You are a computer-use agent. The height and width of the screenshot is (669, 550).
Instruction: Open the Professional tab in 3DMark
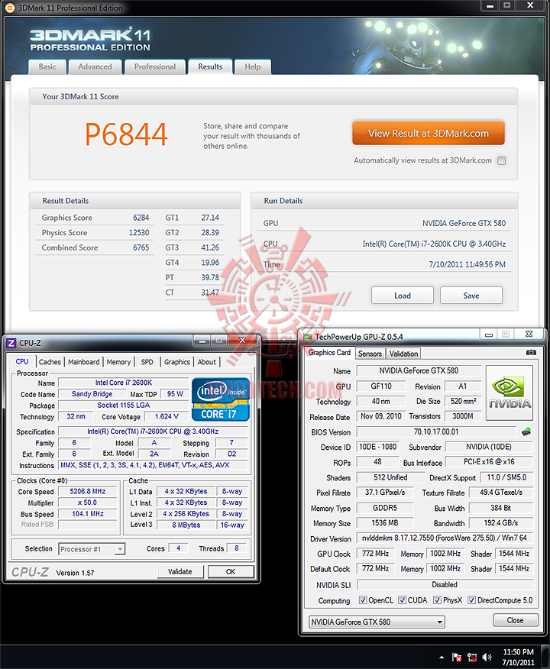pos(155,67)
